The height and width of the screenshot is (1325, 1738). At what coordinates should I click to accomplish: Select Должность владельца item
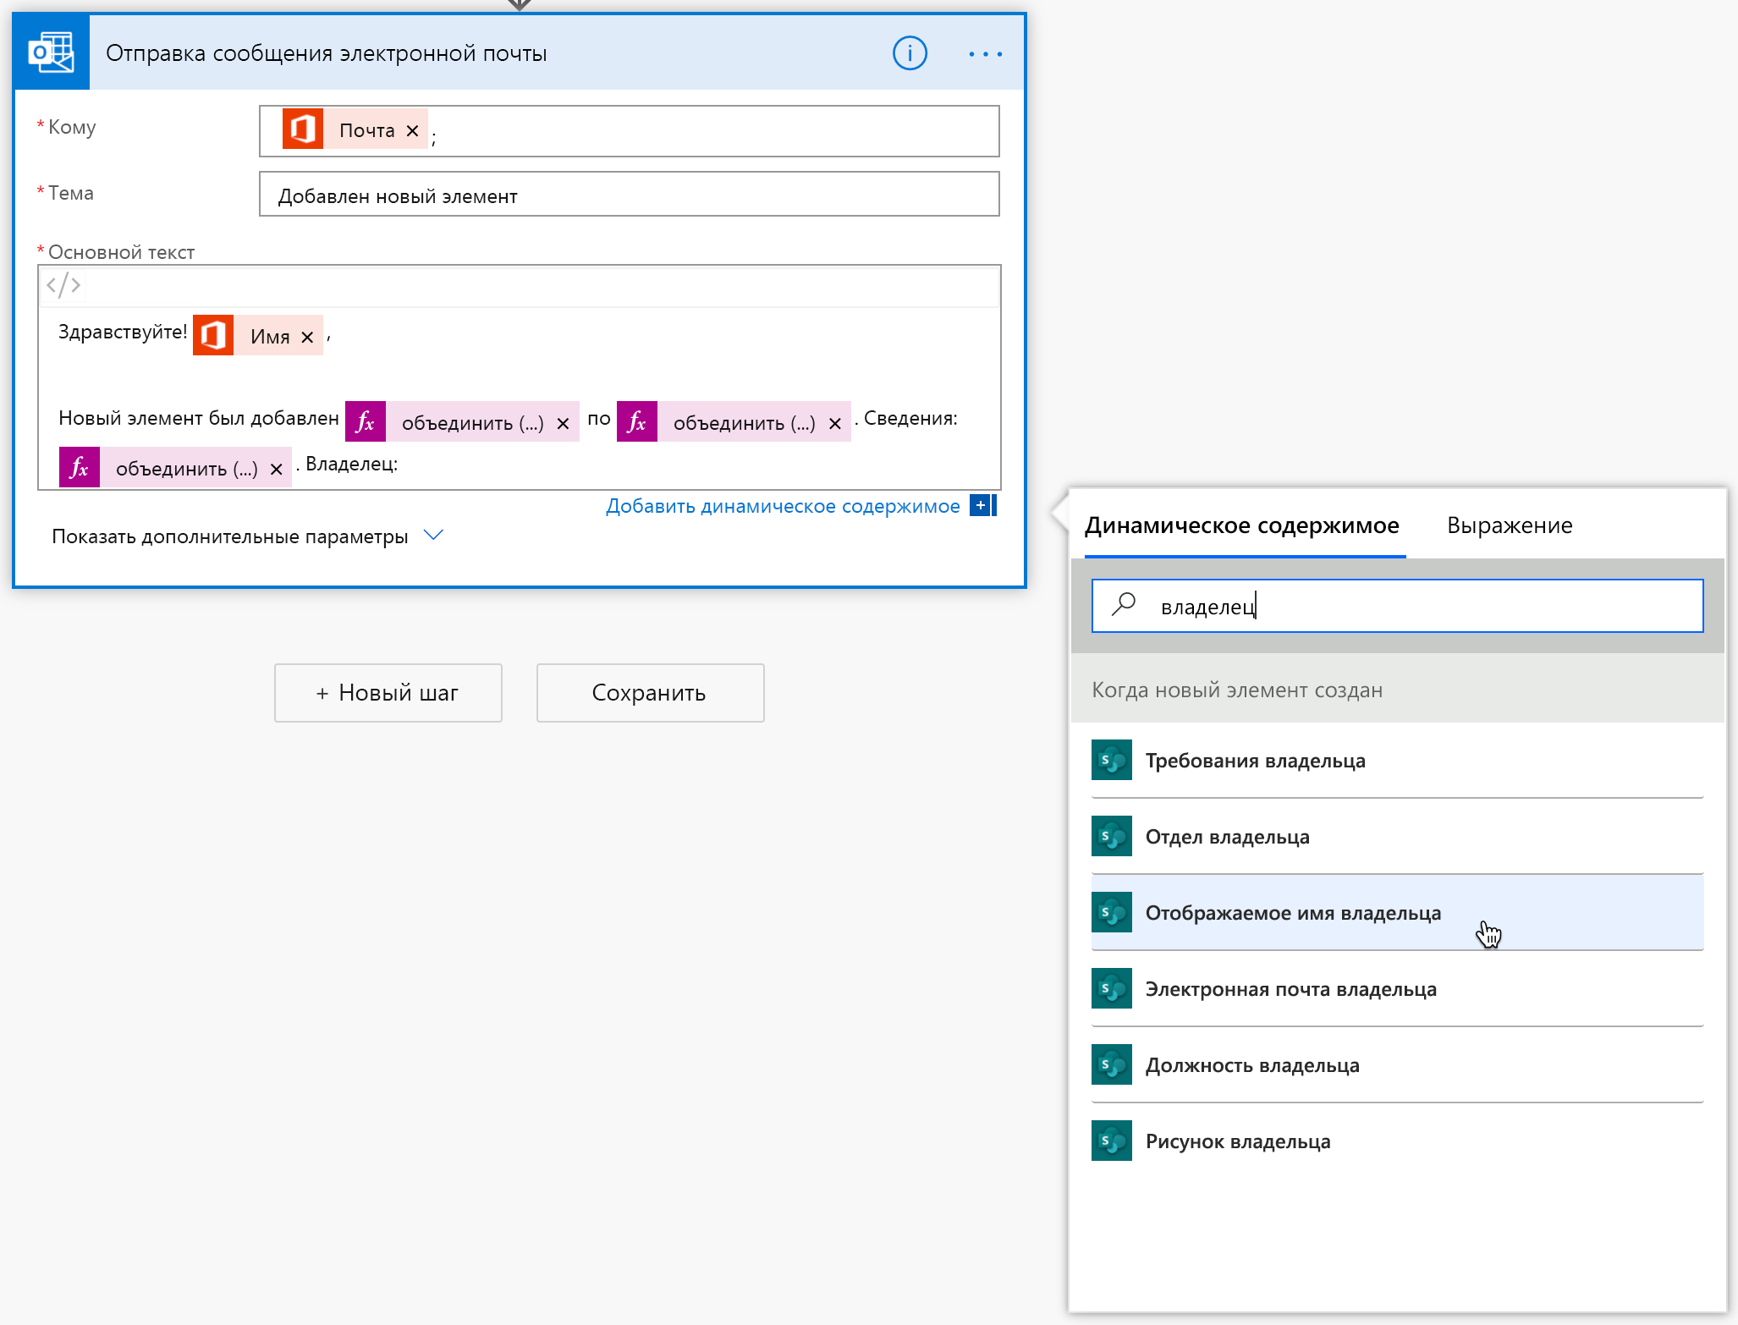coord(1397,1064)
